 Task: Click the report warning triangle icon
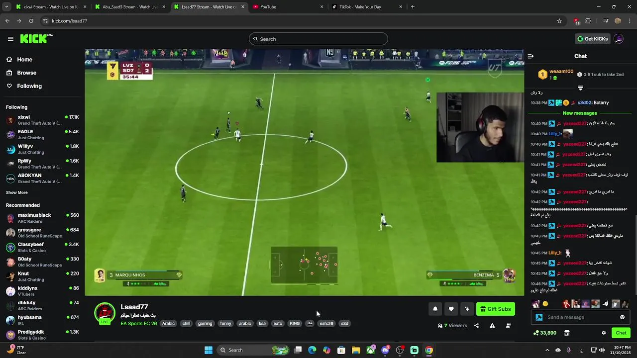[x=492, y=326]
